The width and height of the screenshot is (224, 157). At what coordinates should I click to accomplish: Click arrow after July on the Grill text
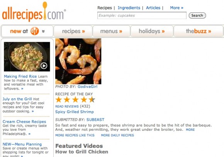[x=33, y=111]
